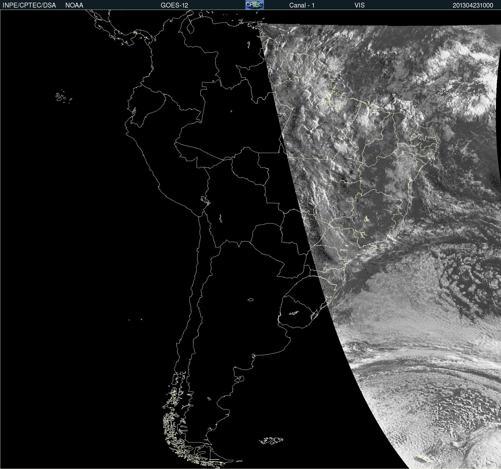This screenshot has width=501, height=469.
Task: Click the NOAA label in the header
Action: (74, 5)
